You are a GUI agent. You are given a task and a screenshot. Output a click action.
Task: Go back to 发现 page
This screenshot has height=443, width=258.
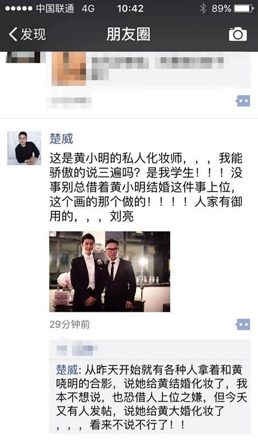[27, 34]
